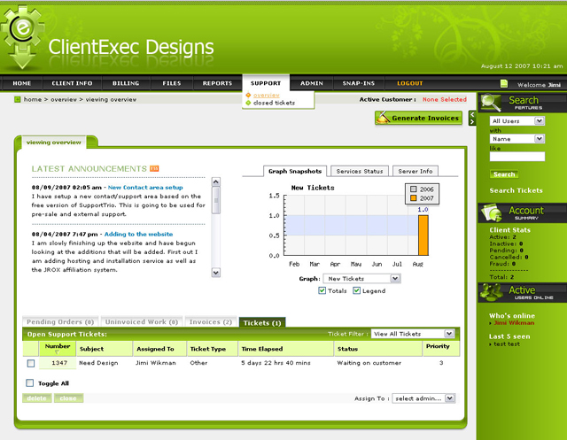The width and height of the screenshot is (567, 440).
Task: Open the FILES menu
Action: [x=171, y=83]
